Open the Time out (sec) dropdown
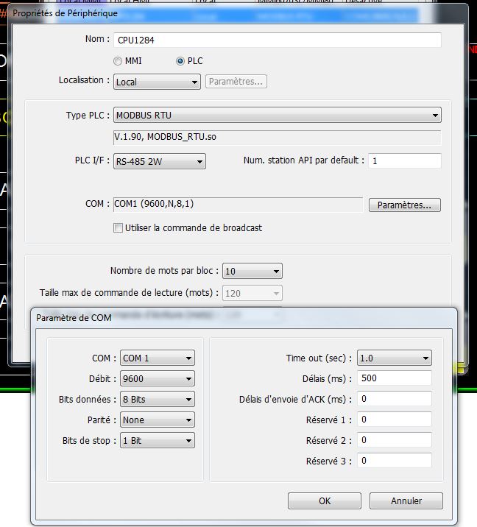 [394, 358]
